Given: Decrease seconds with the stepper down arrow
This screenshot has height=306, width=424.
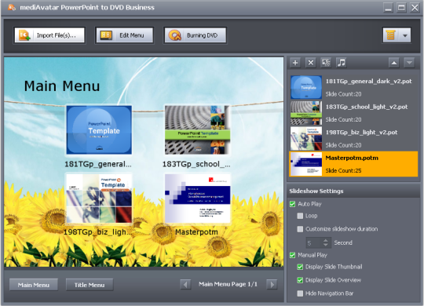Looking at the screenshot, I should tap(326, 245).
